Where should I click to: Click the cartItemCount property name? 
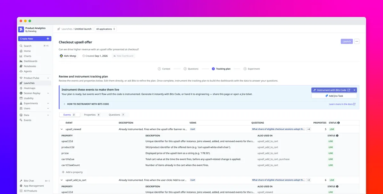(71, 165)
